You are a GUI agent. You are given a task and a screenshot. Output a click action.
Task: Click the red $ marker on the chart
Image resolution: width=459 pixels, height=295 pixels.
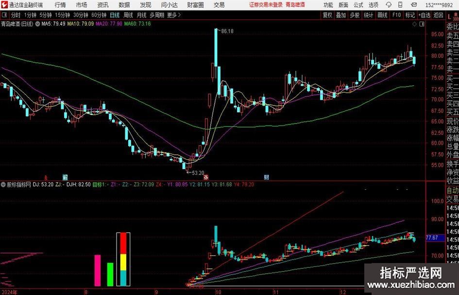click(46, 177)
